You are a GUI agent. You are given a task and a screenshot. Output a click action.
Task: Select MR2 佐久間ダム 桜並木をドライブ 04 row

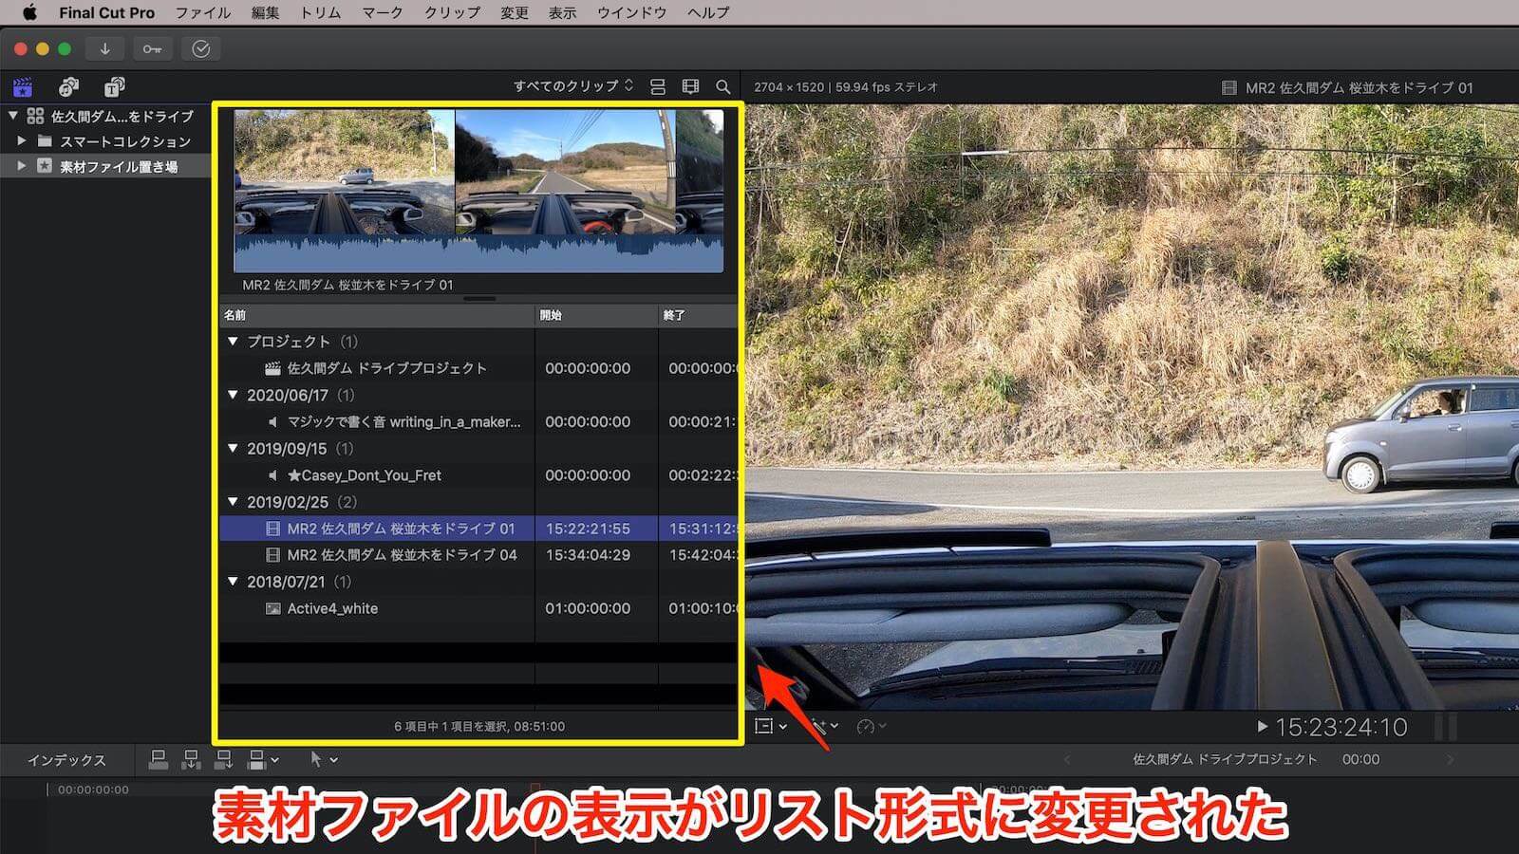478,555
